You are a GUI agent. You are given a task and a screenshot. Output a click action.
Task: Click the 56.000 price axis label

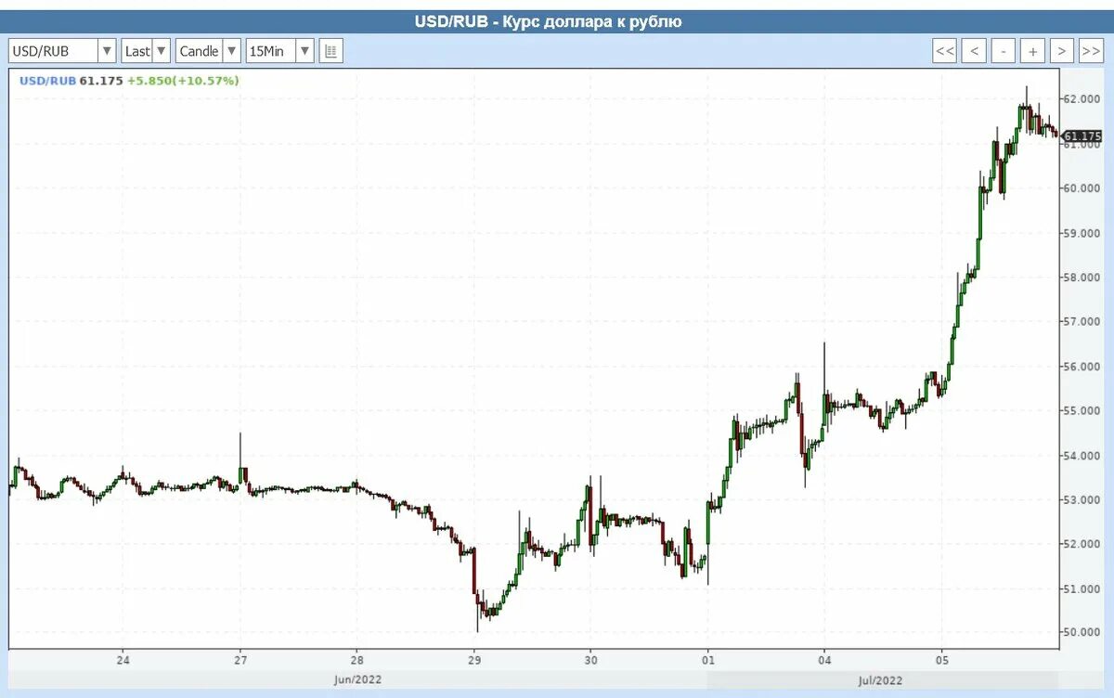pyautogui.click(x=1081, y=367)
